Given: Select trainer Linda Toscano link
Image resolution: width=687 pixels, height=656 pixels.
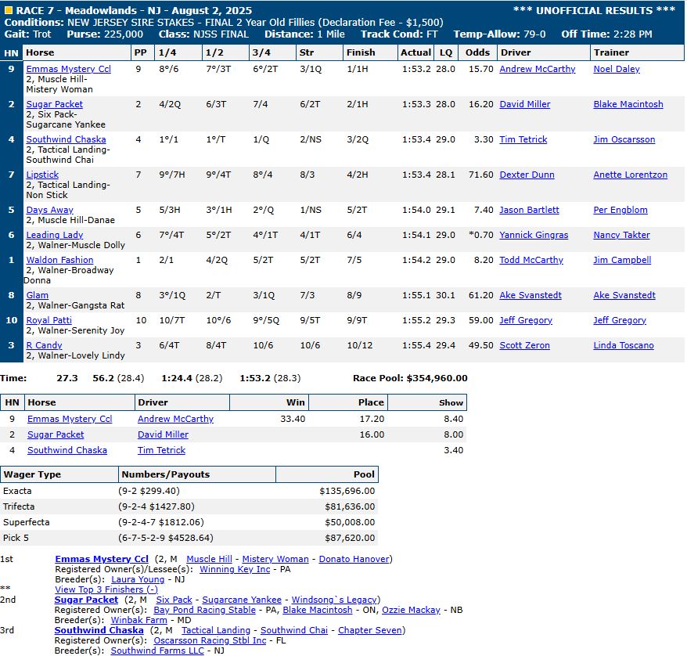Looking at the screenshot, I should [x=624, y=345].
